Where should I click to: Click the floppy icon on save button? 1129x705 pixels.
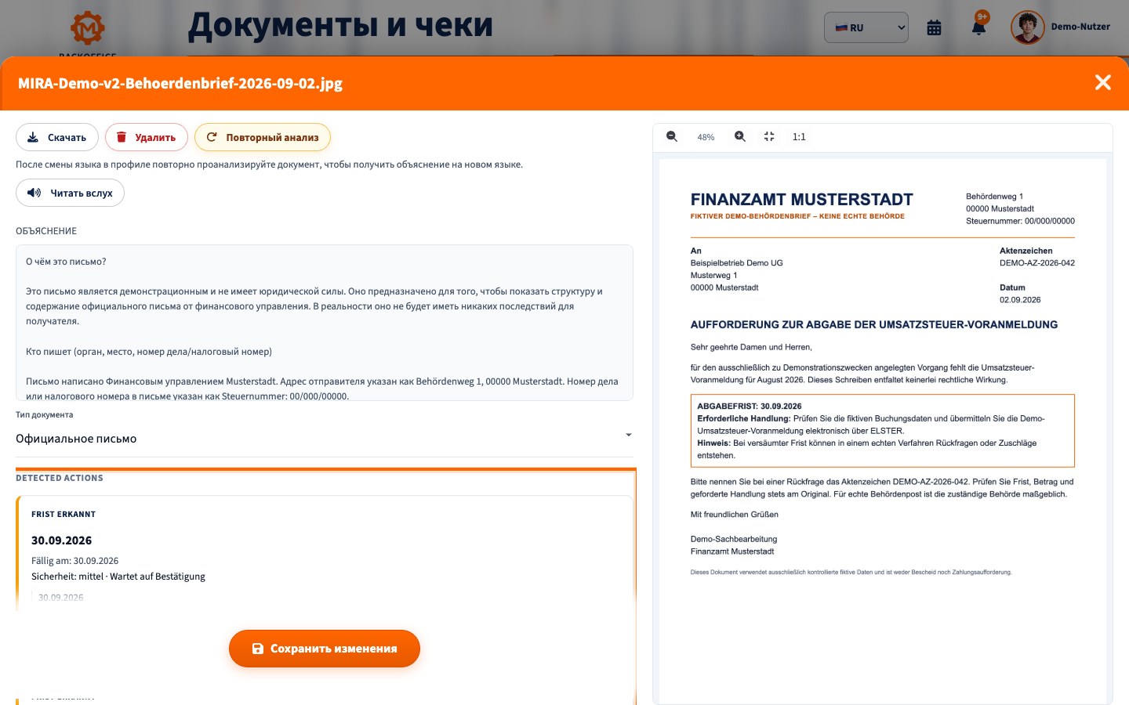pos(257,649)
